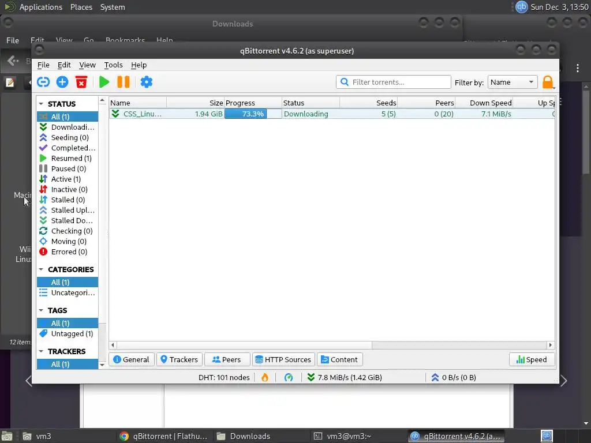The image size is (591, 443).
Task: Click the orange lock UI icon
Action: coord(548,82)
